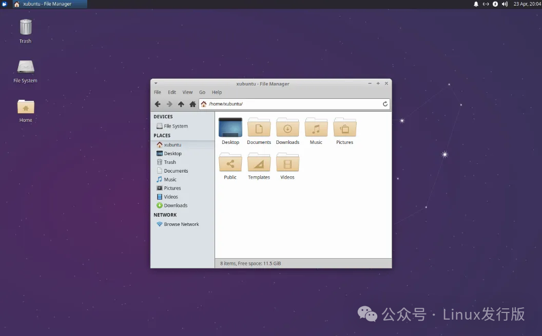Open the Public folder
Screen dimensions: 542x336
[230, 162]
